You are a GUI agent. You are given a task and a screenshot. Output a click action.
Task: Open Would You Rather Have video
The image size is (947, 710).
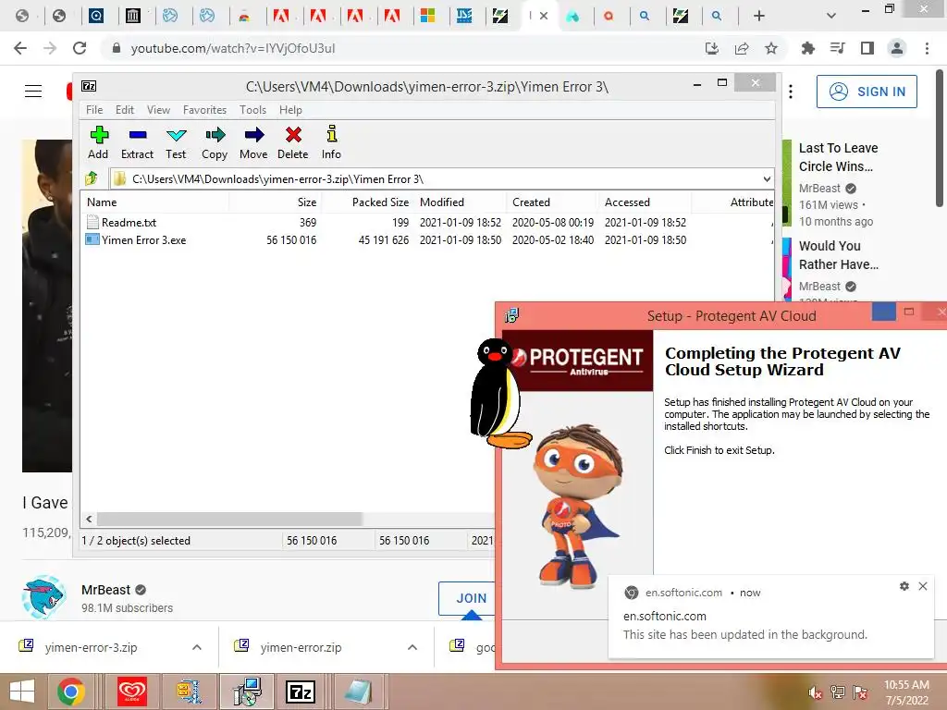point(838,255)
